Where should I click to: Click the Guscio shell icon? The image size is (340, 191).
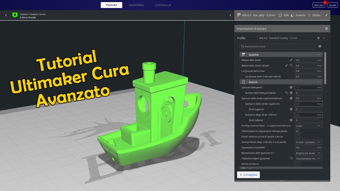pyautogui.click(x=243, y=82)
